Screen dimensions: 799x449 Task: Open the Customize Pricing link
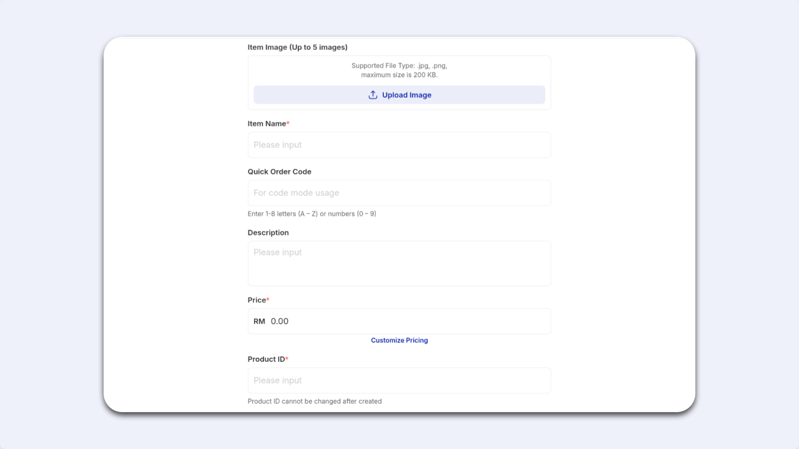point(399,340)
